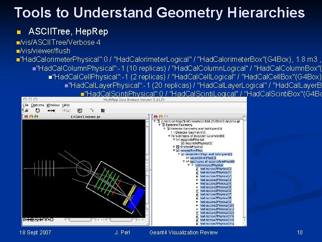
Task: Toggle the magneticPhysical[0] checkbox
Action: point(183,143)
